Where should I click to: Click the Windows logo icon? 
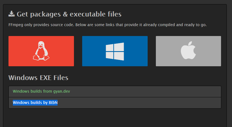pyautogui.click(x=115, y=51)
